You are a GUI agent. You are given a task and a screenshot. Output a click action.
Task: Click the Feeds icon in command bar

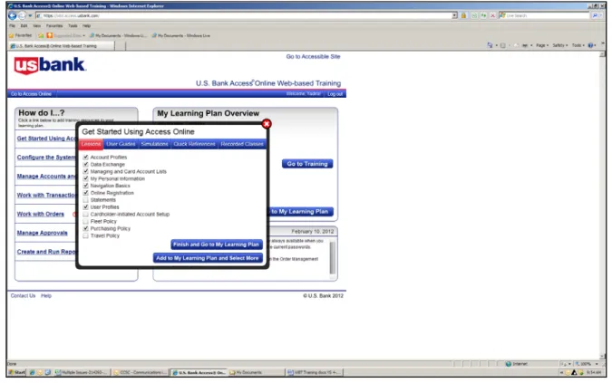coord(503,45)
